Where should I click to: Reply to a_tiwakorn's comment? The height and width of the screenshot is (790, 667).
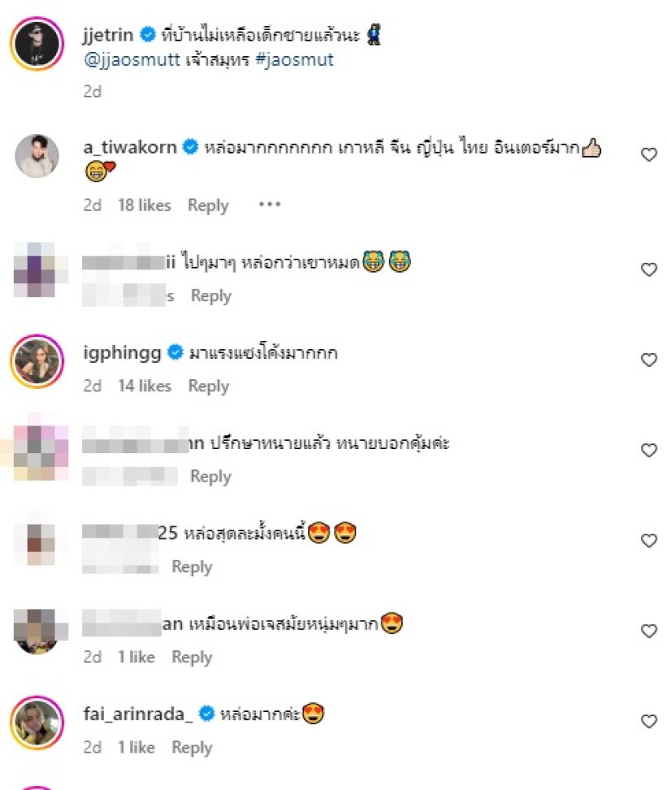(x=208, y=205)
